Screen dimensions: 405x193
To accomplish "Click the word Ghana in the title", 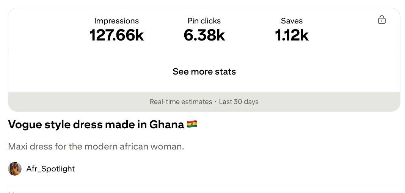I will point(166,125).
